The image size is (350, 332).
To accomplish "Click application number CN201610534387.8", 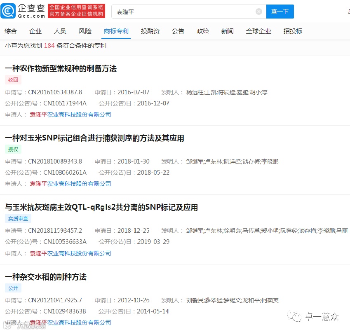I will pos(55,92).
